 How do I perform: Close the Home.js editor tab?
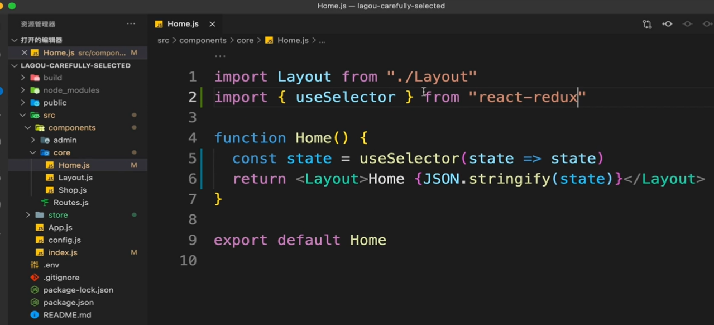coord(212,24)
